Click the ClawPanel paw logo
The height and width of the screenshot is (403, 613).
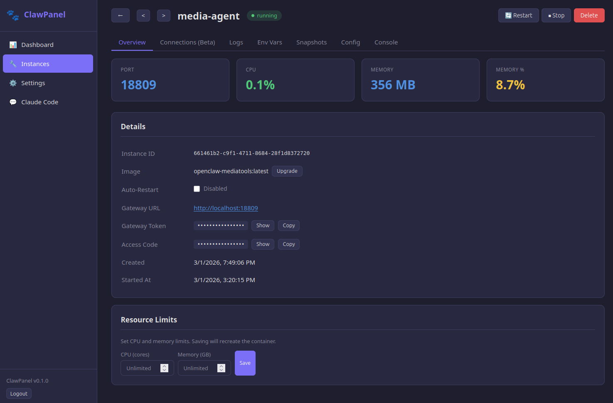pos(12,15)
